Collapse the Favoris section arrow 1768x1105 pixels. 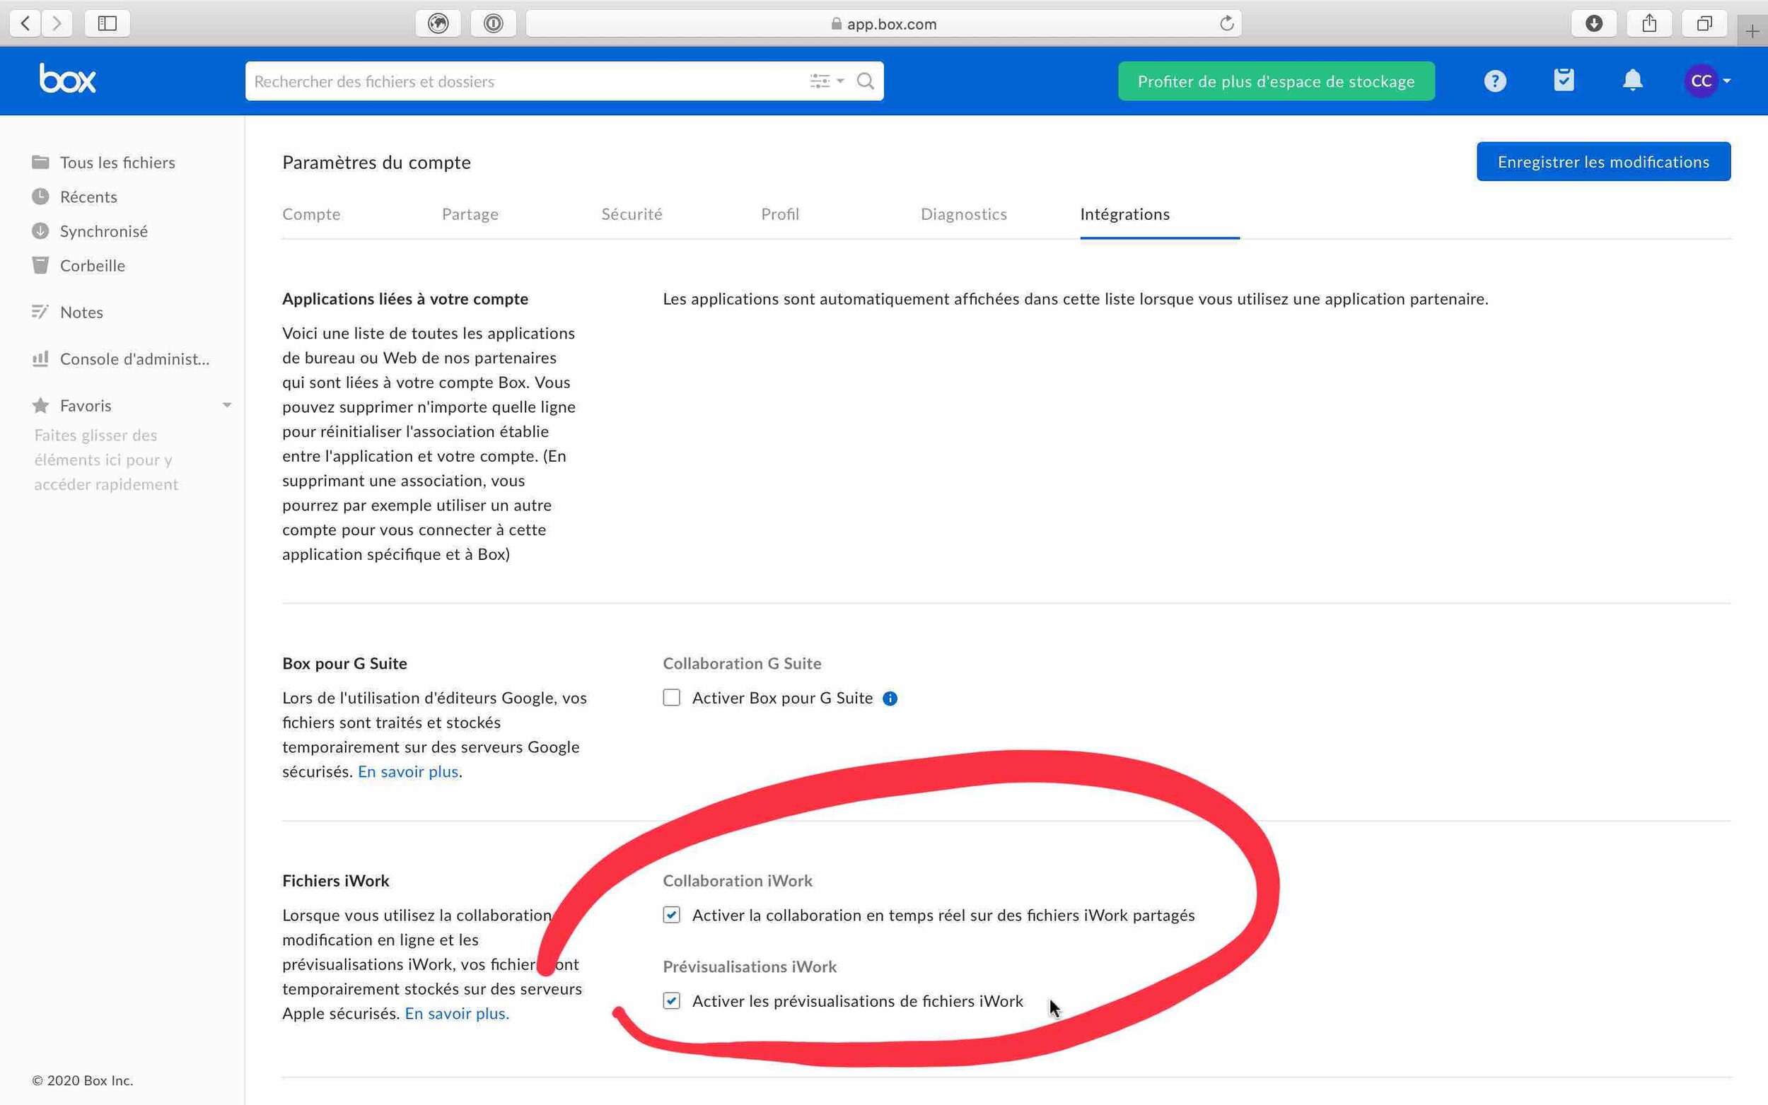click(x=226, y=406)
